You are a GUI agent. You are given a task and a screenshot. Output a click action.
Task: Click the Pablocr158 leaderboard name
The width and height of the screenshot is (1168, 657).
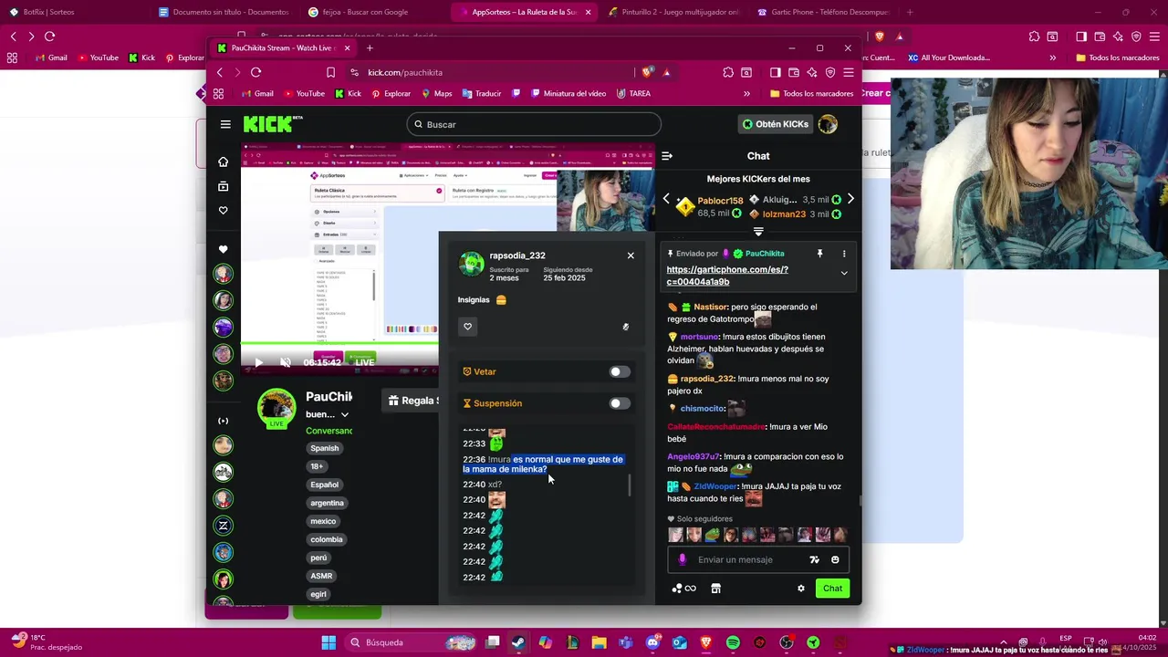[720, 201]
